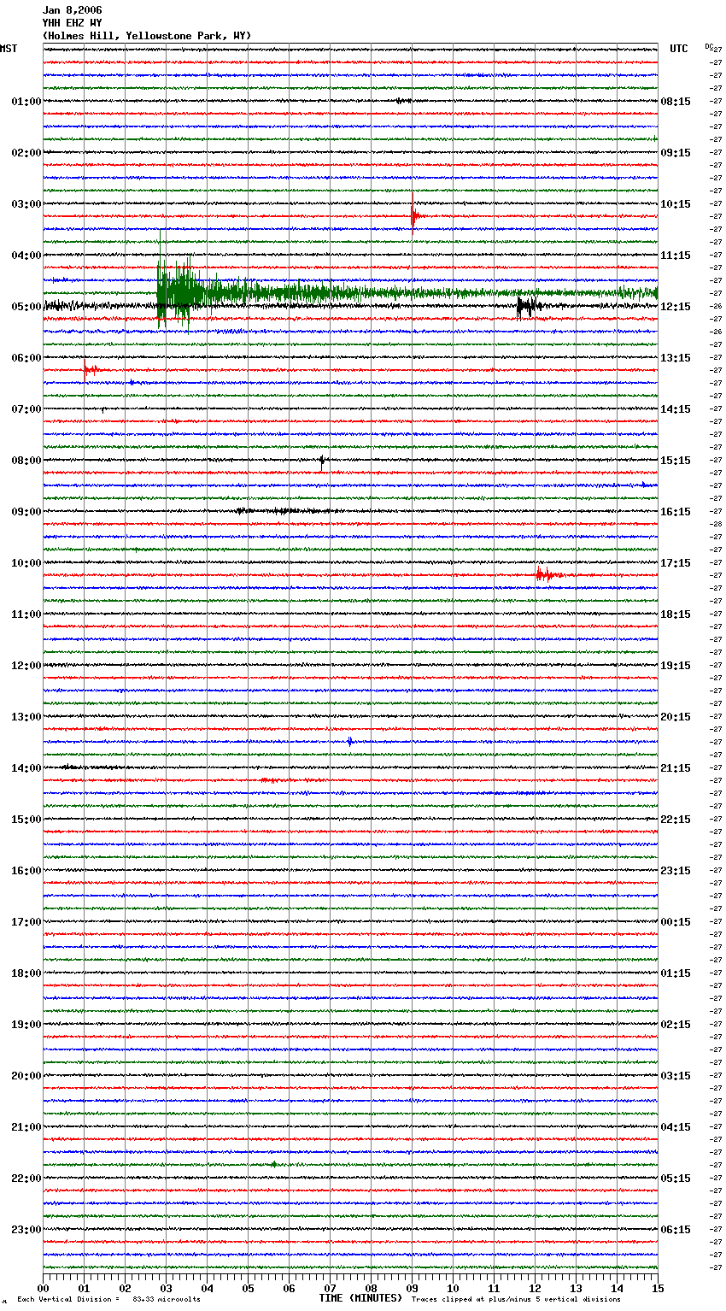The width and height of the screenshot is (726, 1311).
Task: Select the '12:00' MST time label
Action: (x=26, y=666)
